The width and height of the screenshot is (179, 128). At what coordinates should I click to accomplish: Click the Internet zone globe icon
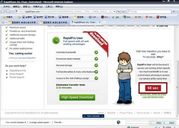[129, 127]
